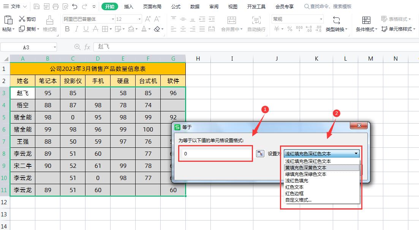The height and width of the screenshot is (230, 419).
Task: Toggle italic formatting
Action: pyautogui.click(x=77, y=29)
